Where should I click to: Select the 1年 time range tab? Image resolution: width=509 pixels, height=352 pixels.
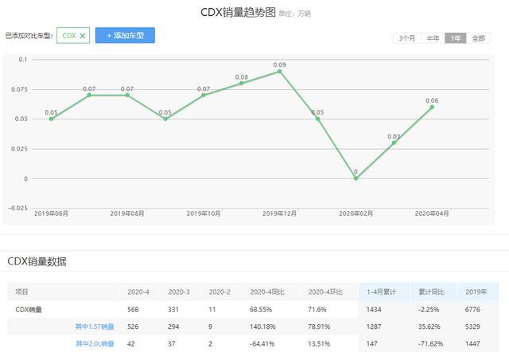pos(456,38)
